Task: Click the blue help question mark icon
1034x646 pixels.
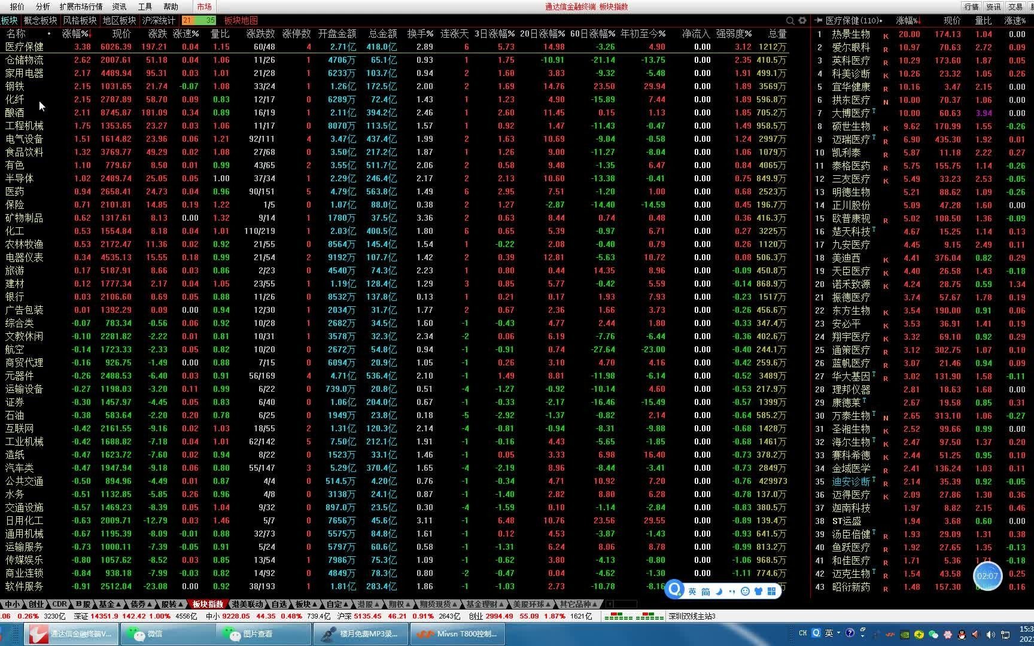Action: (x=850, y=633)
